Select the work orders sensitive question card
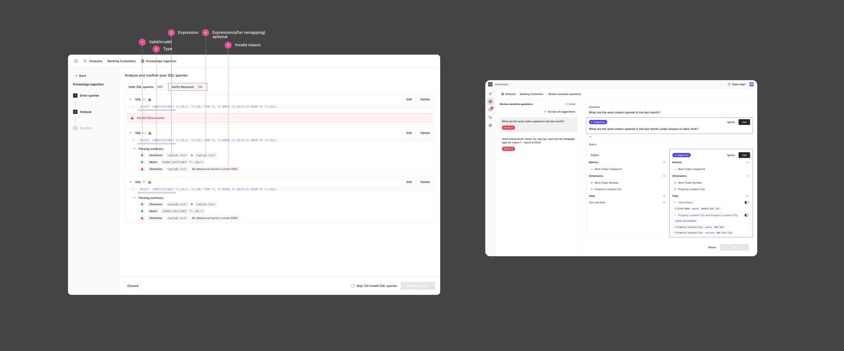This screenshot has height=351, width=844. click(538, 125)
